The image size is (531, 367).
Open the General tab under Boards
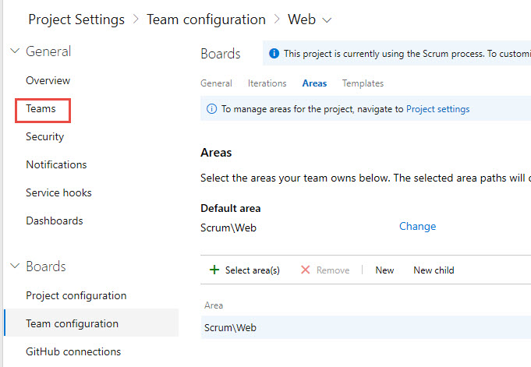[x=216, y=83]
